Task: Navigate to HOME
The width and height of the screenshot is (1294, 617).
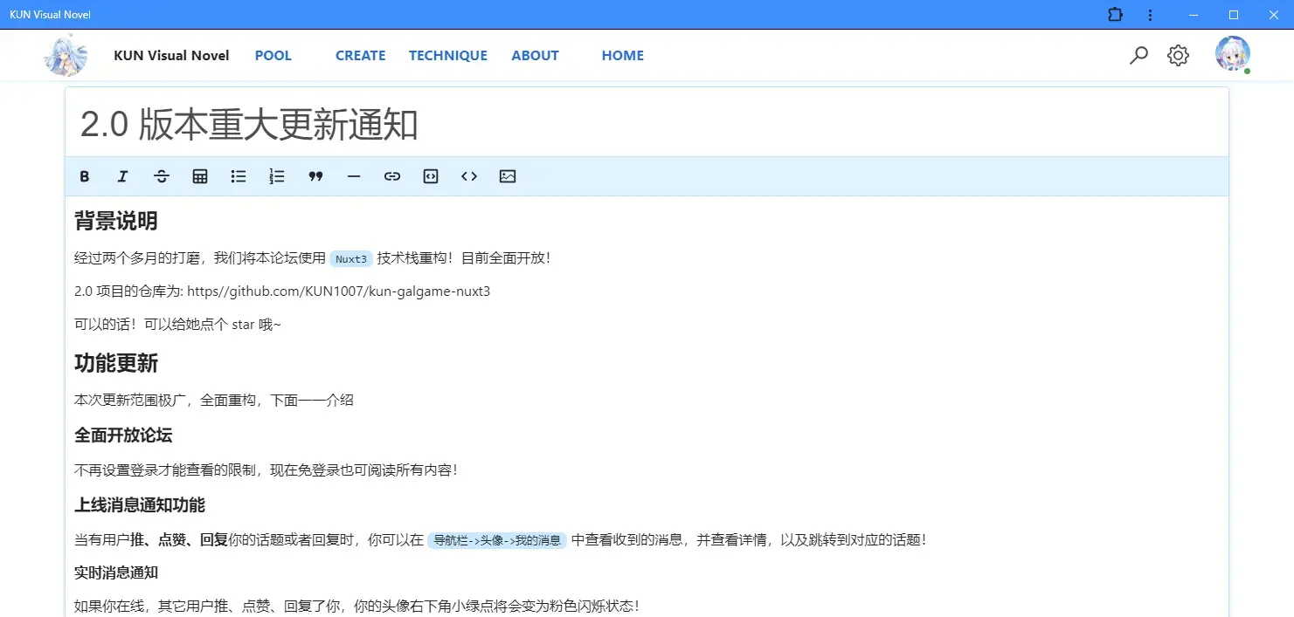Action: 623,55
